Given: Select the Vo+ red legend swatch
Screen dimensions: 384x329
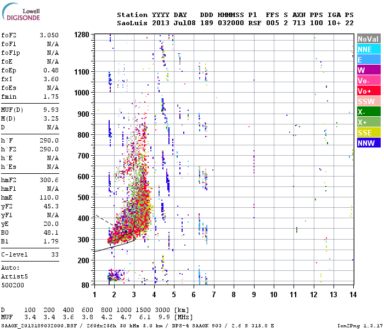Looking at the screenshot, I should 369,91.
